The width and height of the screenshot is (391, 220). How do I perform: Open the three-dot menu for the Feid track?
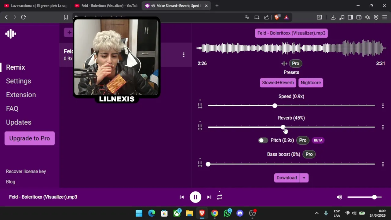coord(184,55)
